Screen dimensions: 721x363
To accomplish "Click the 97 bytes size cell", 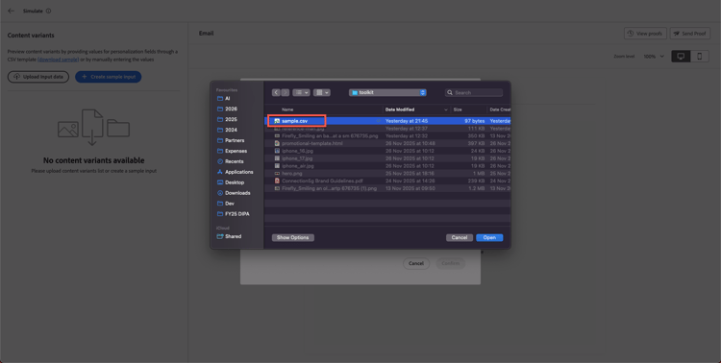I will tap(475, 121).
